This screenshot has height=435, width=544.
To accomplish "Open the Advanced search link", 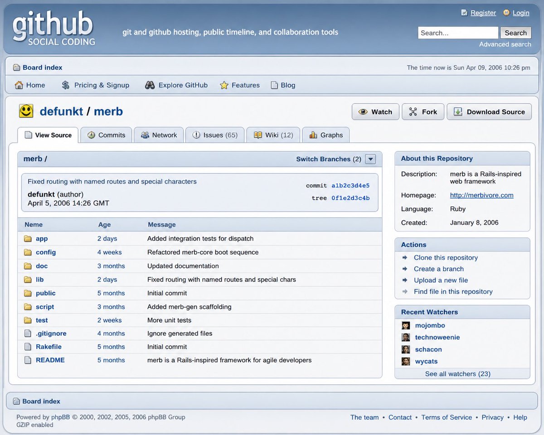I will 505,44.
